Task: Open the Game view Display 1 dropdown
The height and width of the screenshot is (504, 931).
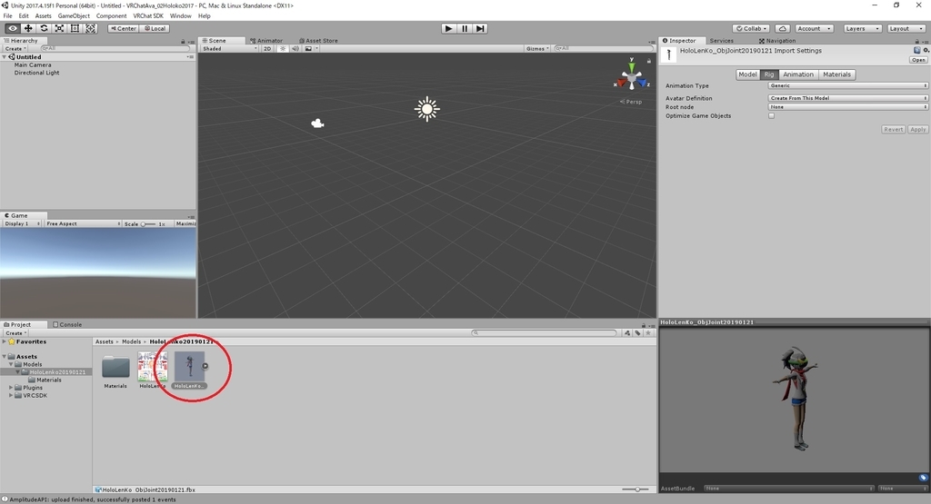Action: click(x=22, y=223)
